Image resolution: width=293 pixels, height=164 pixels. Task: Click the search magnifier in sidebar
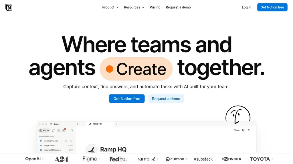point(72,130)
